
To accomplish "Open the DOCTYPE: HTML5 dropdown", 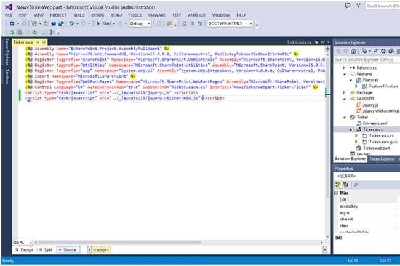I will point(230,23).
